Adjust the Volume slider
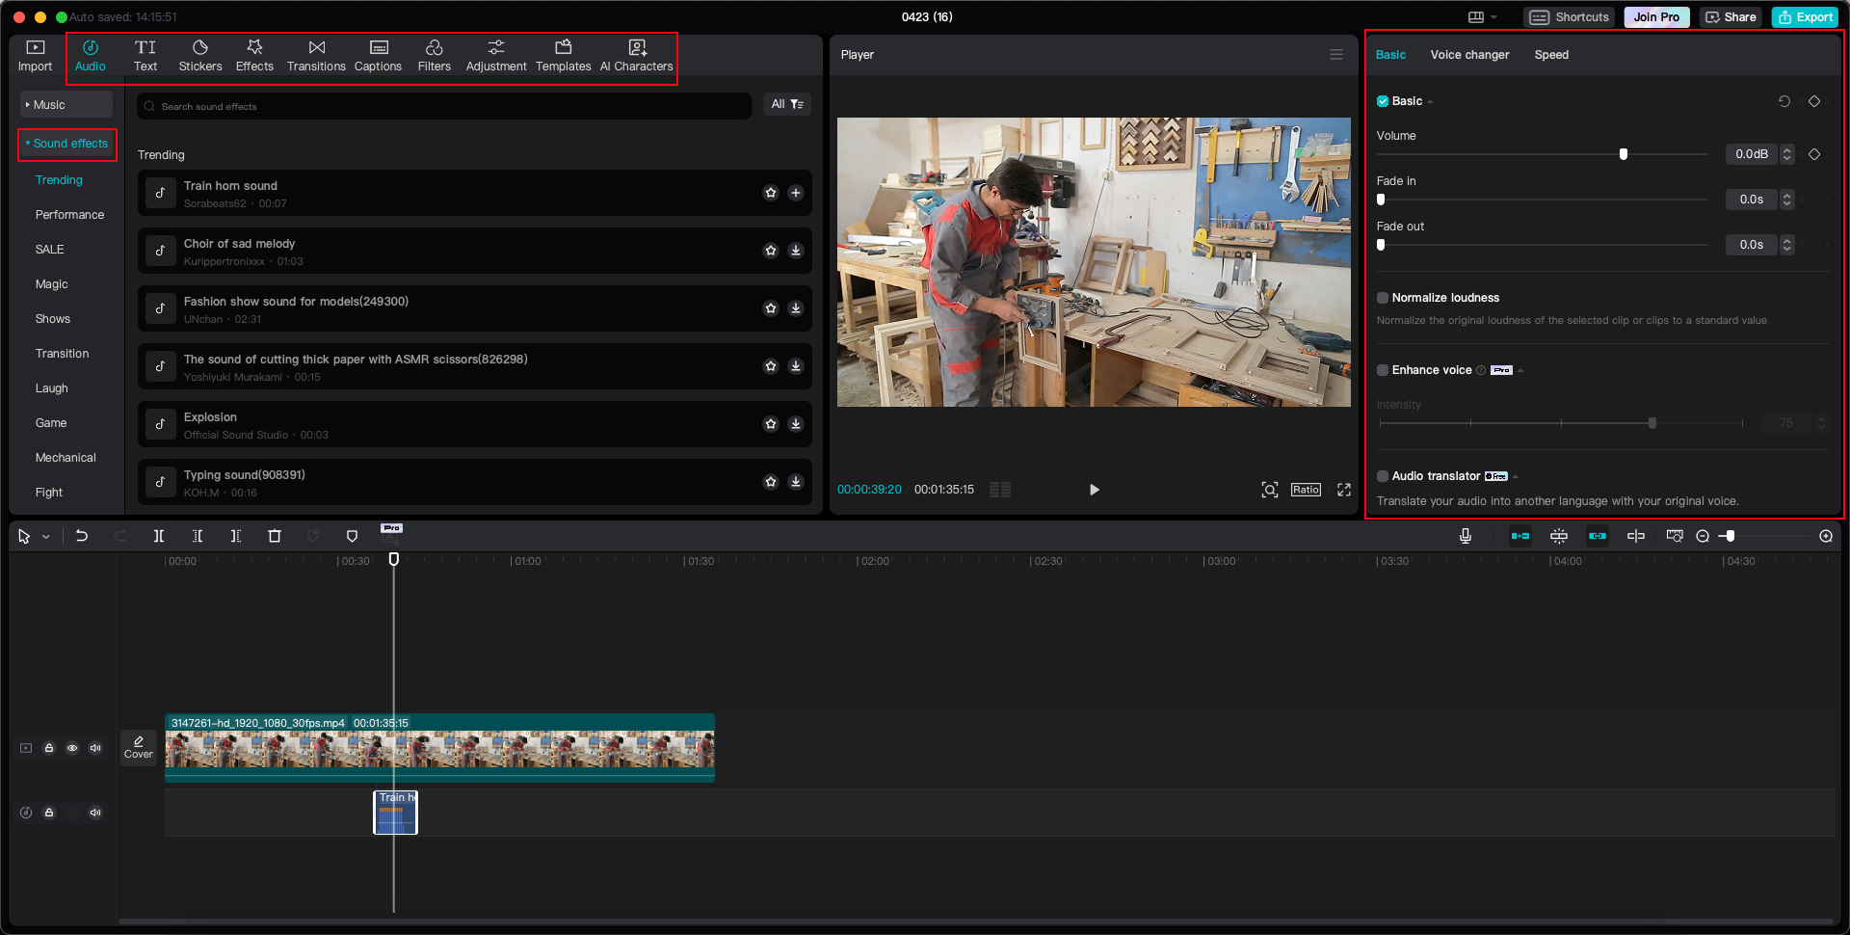 pos(1624,153)
